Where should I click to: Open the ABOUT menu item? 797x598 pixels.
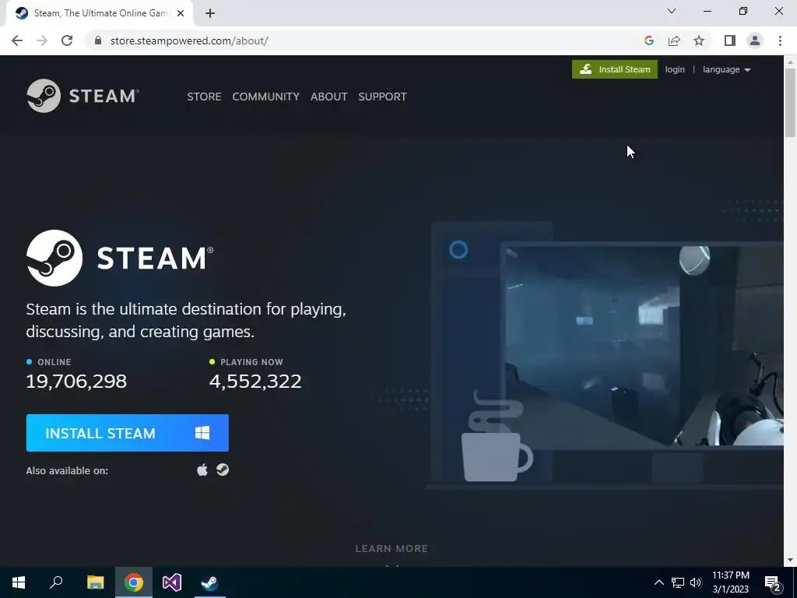point(329,97)
